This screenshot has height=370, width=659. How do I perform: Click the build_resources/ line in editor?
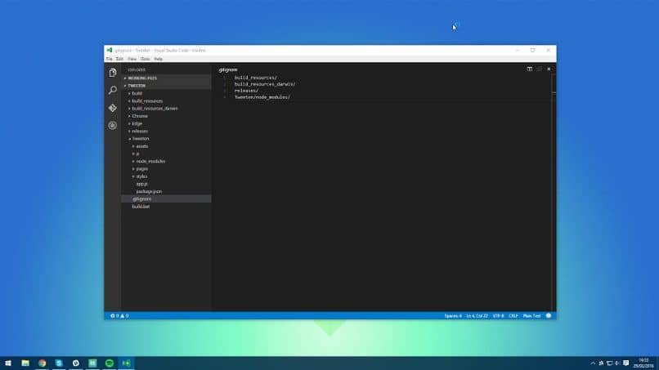pyautogui.click(x=256, y=78)
